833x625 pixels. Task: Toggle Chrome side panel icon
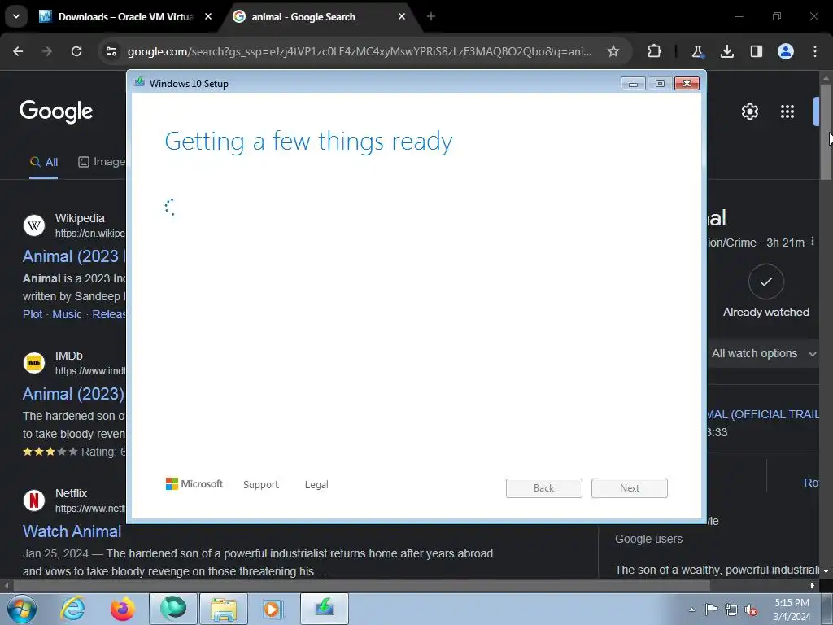(756, 51)
